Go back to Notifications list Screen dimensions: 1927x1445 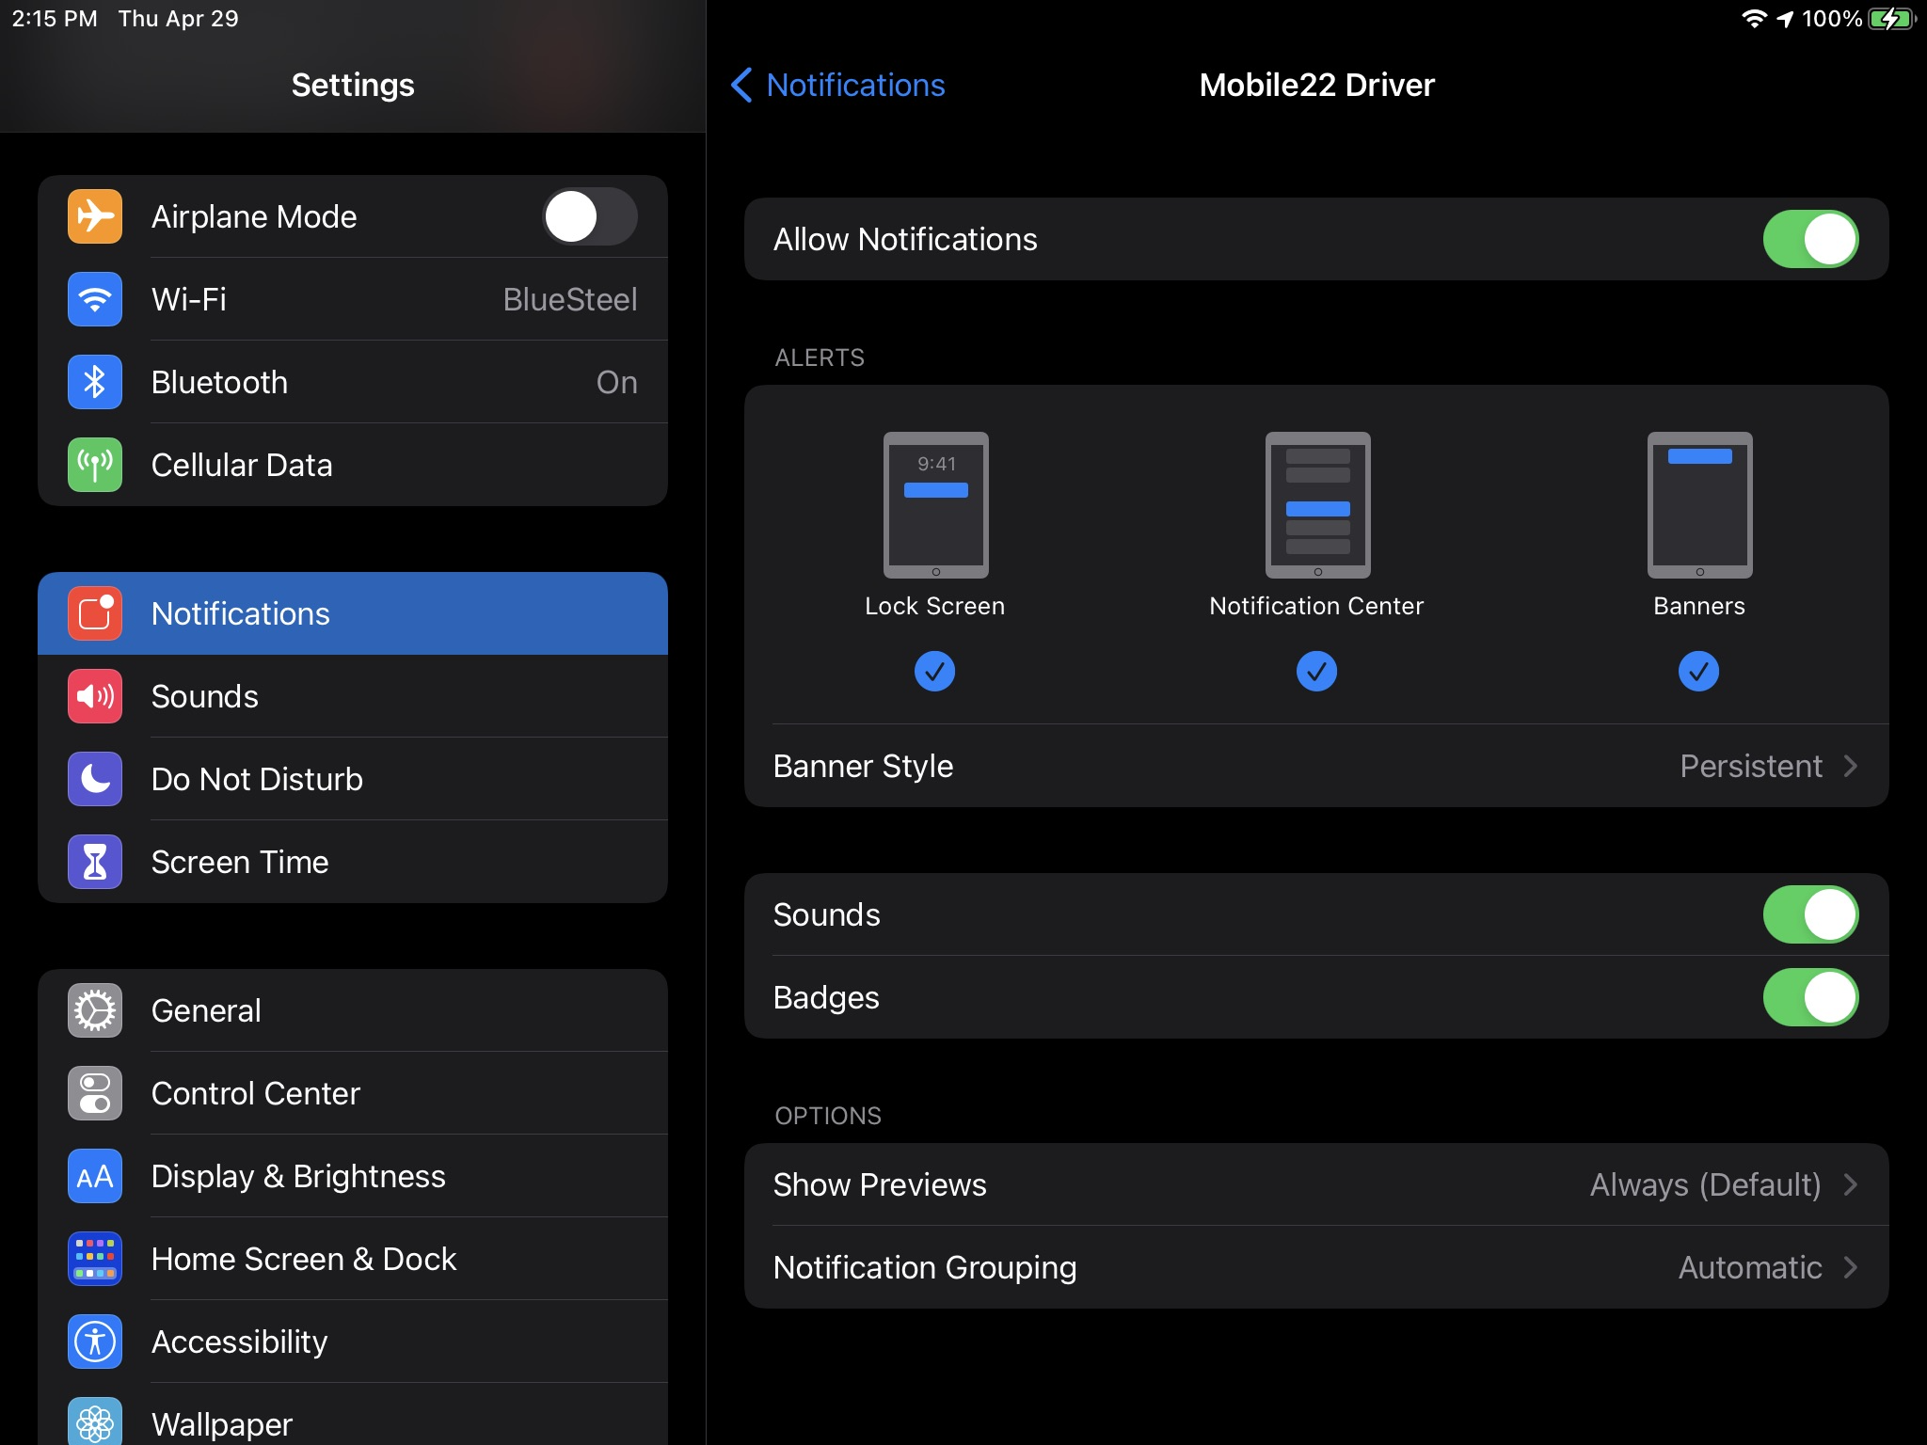pos(837,85)
